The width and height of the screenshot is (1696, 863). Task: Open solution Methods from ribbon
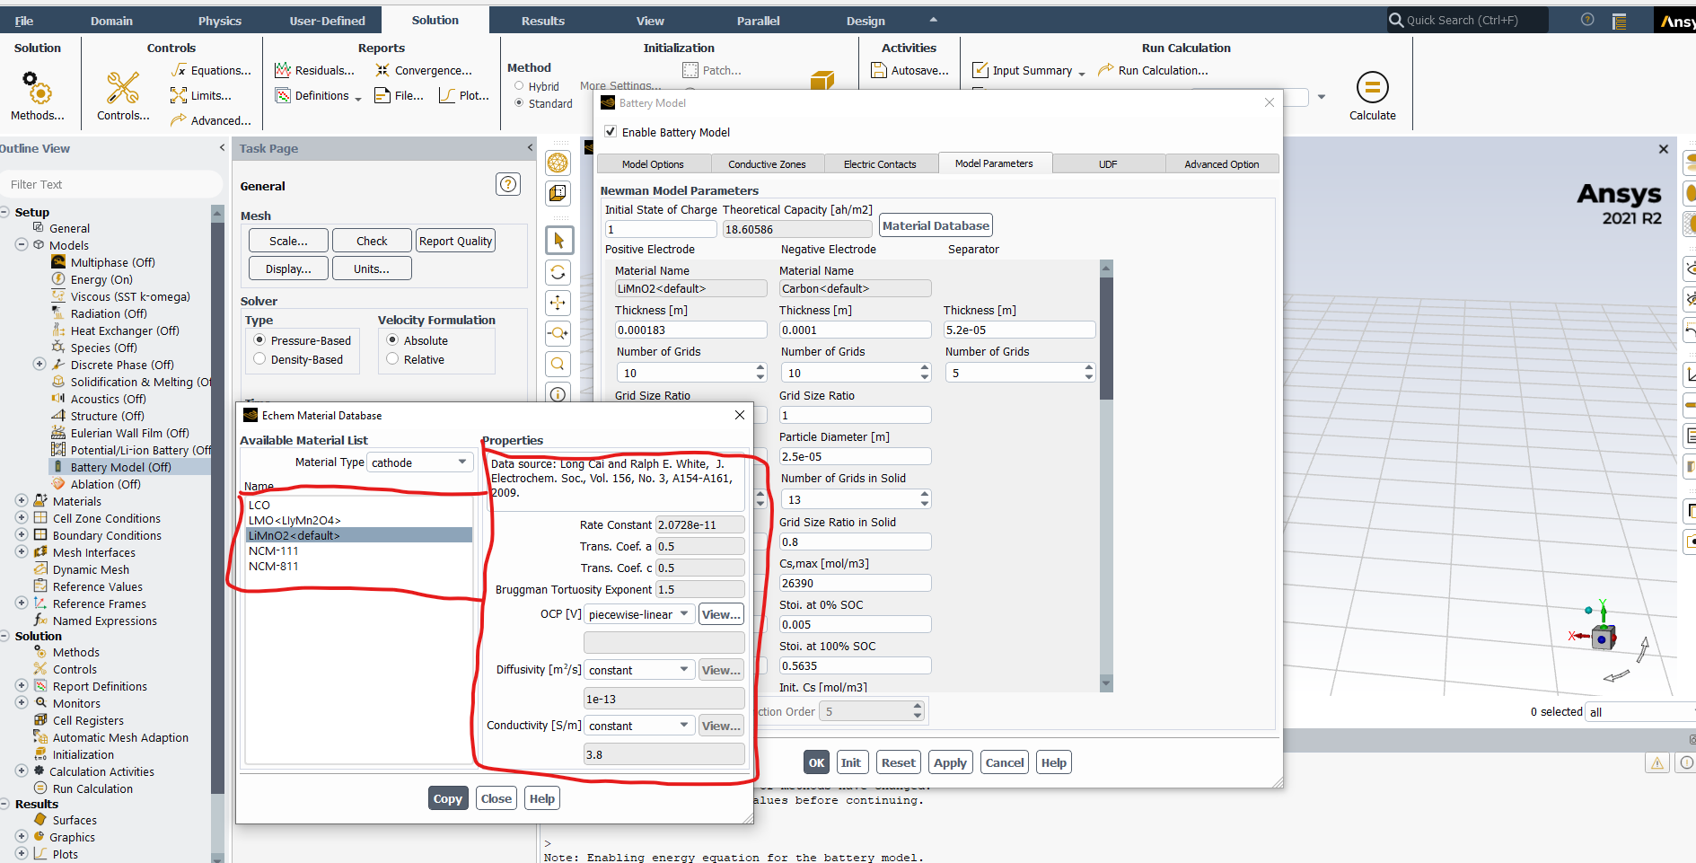[37, 96]
